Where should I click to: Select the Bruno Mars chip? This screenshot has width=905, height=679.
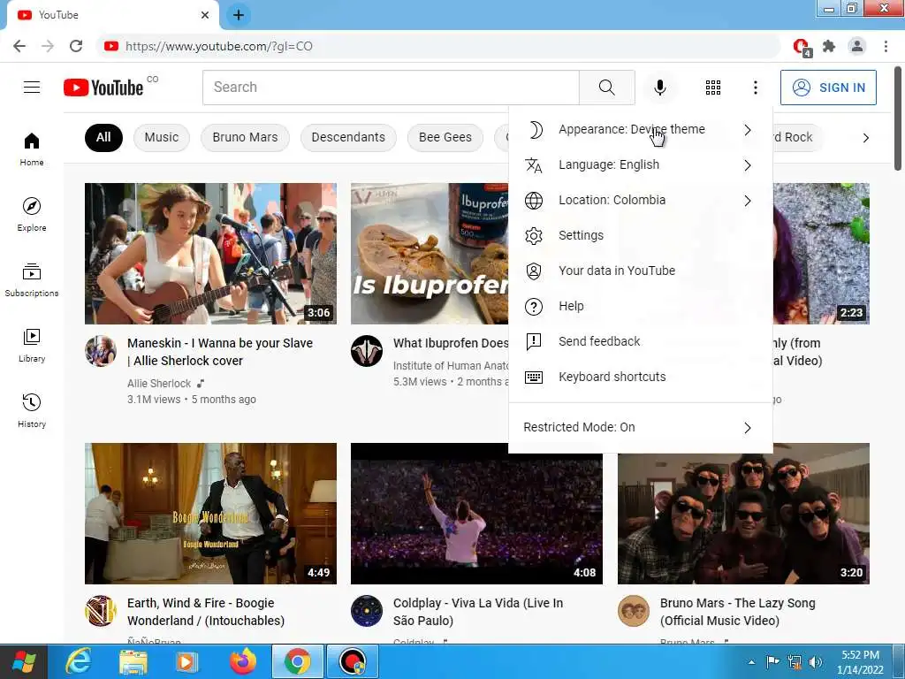coord(245,137)
